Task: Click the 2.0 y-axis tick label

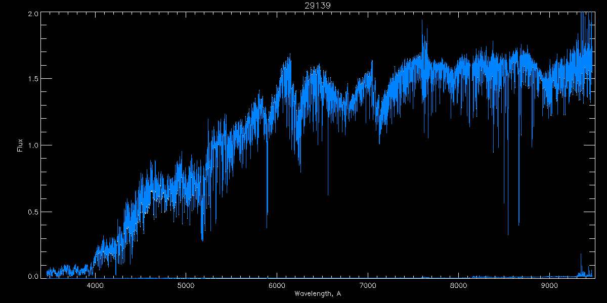Action: click(33, 14)
